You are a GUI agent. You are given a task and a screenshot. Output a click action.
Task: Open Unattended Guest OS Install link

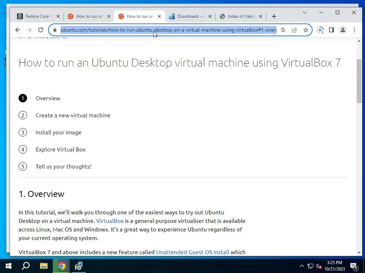point(192,252)
